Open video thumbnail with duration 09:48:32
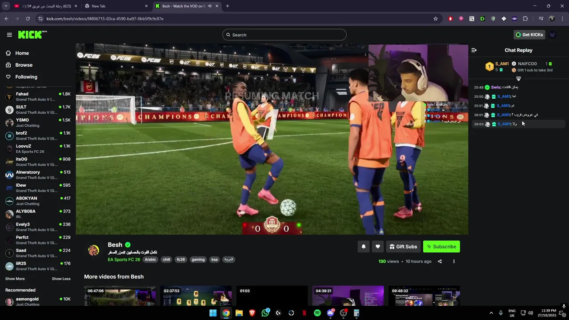Screen dimensions: 569x320 click(424, 296)
